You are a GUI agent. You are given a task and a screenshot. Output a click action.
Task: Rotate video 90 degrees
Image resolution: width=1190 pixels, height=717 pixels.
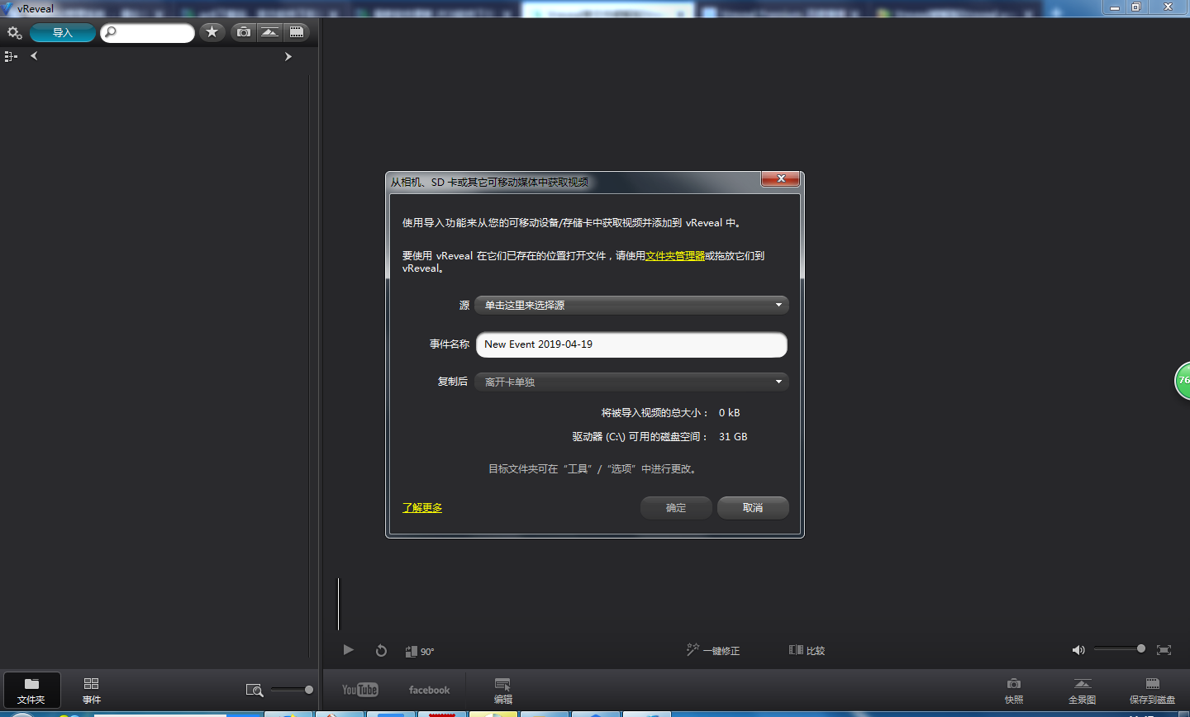419,651
